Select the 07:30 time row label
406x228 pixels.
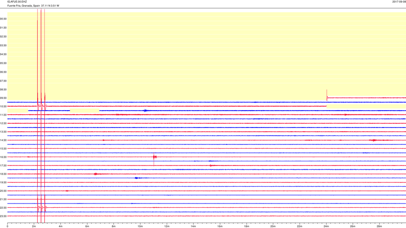coord(3,81)
